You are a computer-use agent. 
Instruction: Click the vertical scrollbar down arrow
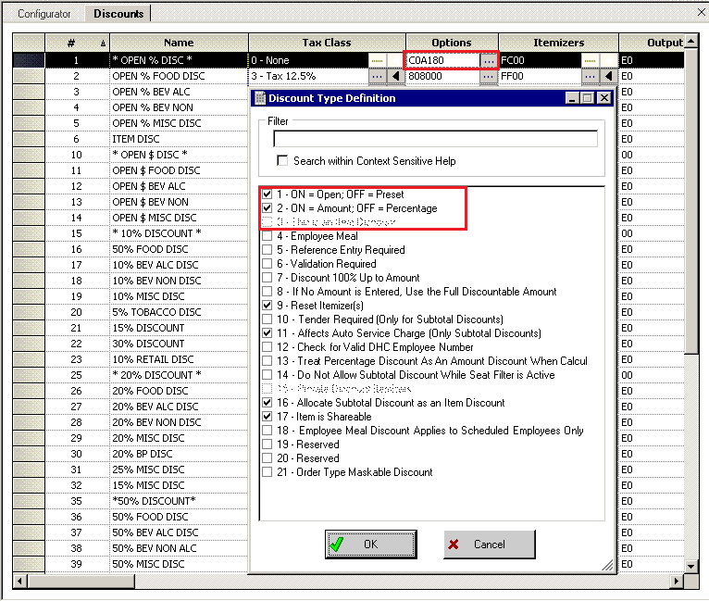tap(691, 566)
